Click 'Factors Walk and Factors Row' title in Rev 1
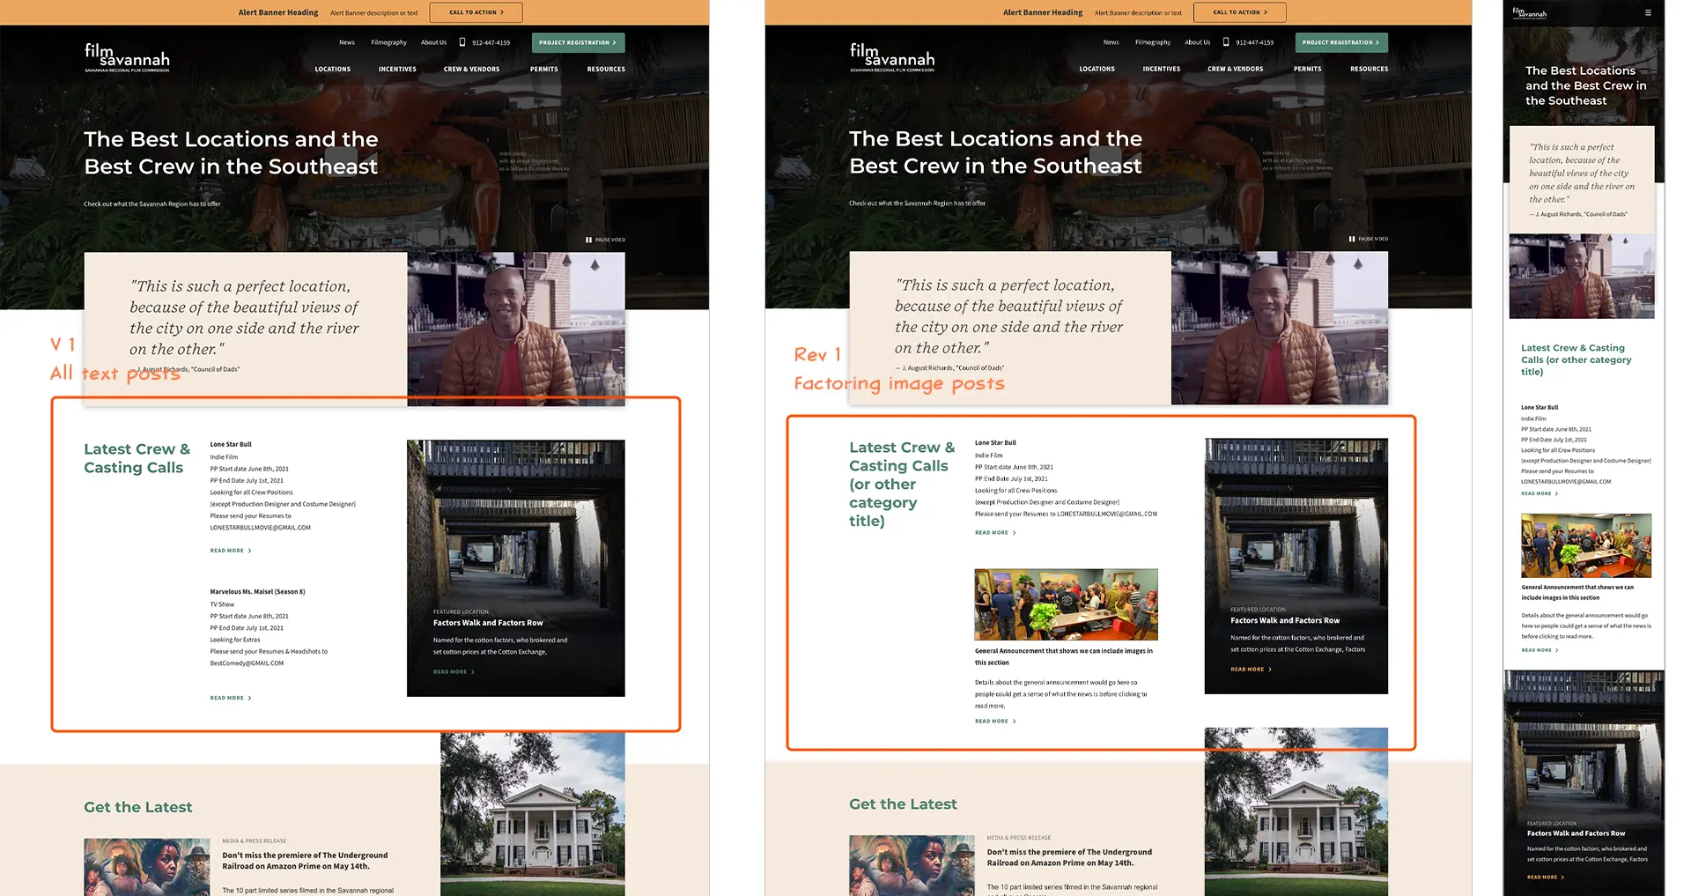Screen dimensions: 1691x896 point(1285,620)
